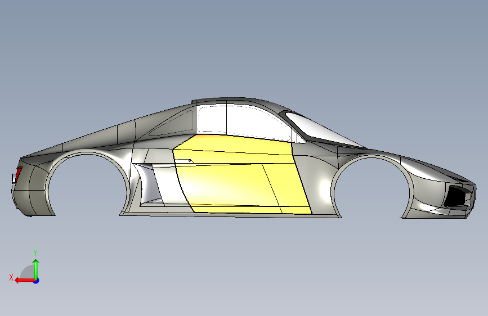Click the blue Z axis dot on triad
Viewport: 488px width, 316px height.
pos(37,281)
